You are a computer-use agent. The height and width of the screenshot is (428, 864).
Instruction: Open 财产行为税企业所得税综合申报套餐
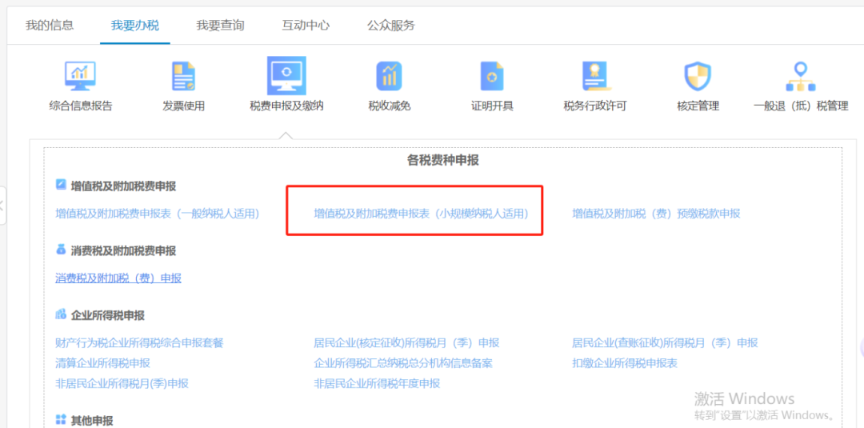(139, 343)
